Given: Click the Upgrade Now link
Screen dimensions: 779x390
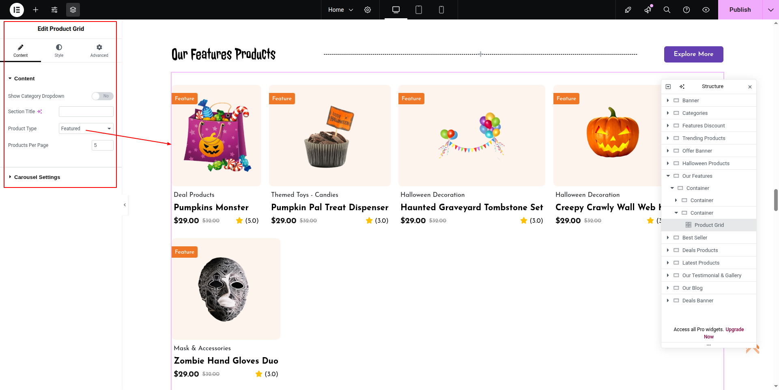Looking at the screenshot, I should tap(725, 333).
